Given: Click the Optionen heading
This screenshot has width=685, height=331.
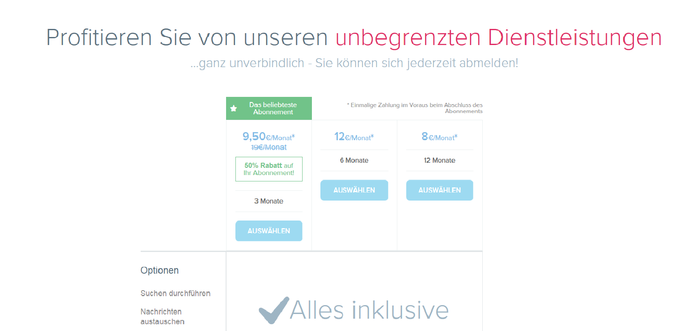Looking at the screenshot, I should point(159,270).
